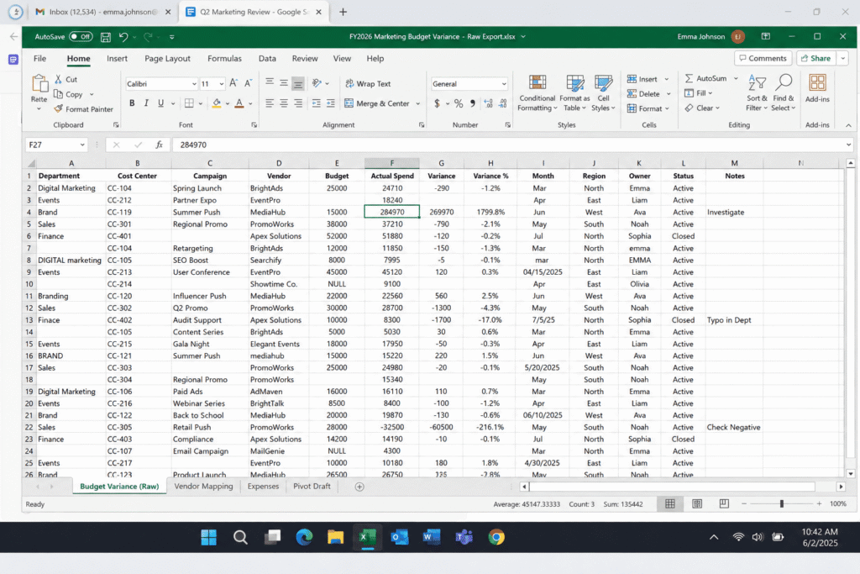Switch to Vendor Mapping sheet tab
The image size is (860, 574).
coord(203,487)
